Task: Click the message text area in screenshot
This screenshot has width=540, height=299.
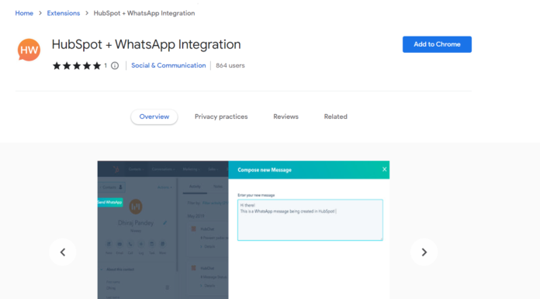Action: (x=310, y=220)
